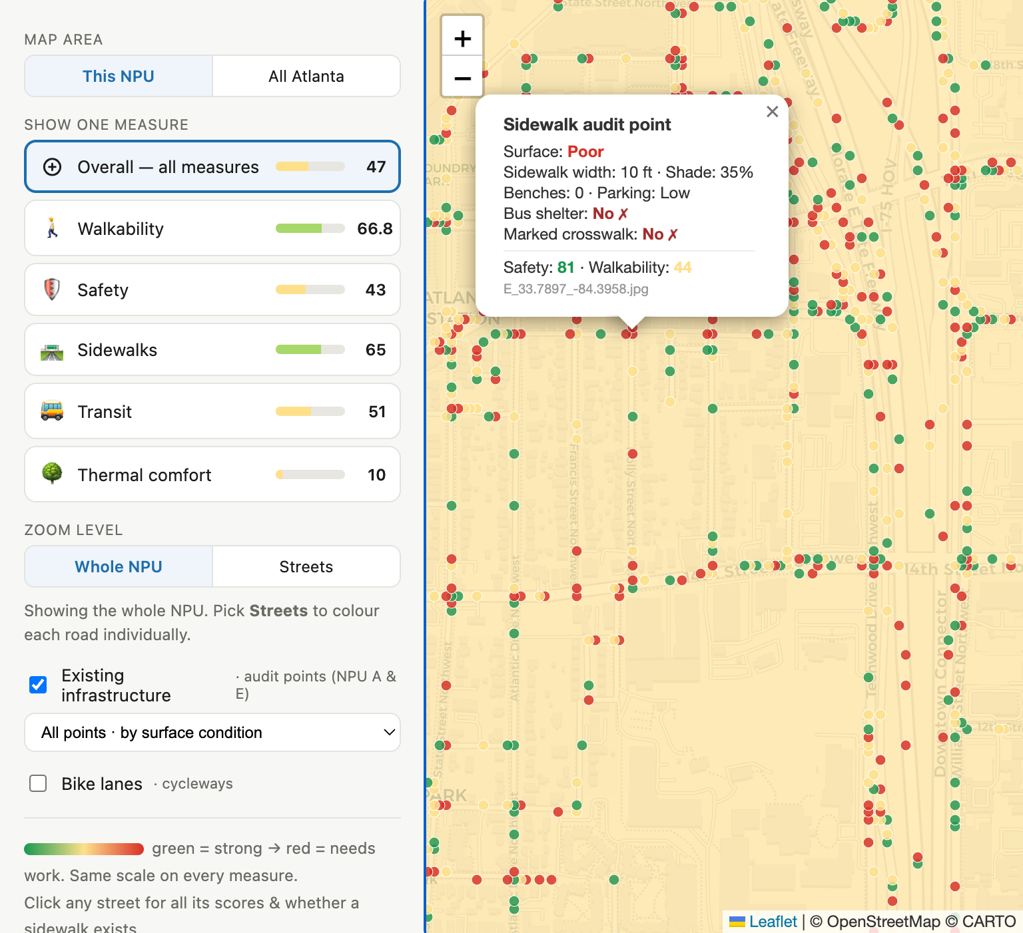Click the tree Thermal comfort icon
The image size is (1023, 933).
pyautogui.click(x=52, y=474)
